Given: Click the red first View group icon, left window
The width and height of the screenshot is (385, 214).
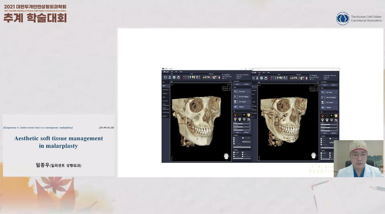Looking at the screenshot, I should (x=184, y=77).
